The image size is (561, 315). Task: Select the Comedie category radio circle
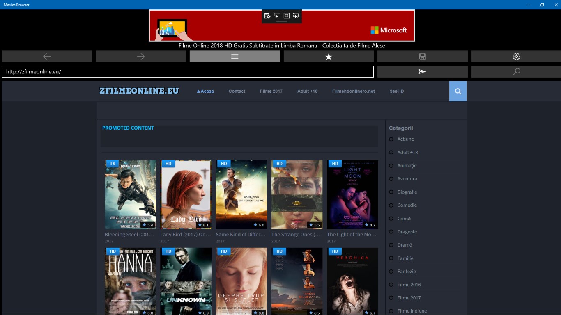(x=391, y=205)
